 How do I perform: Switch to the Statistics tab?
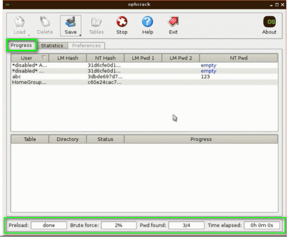point(52,45)
